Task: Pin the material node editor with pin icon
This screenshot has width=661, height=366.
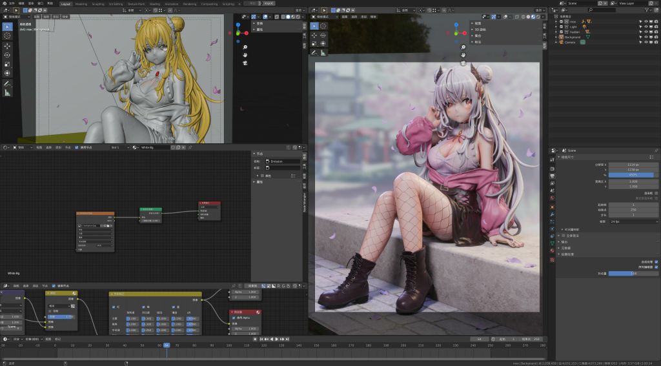Action: tap(190, 148)
